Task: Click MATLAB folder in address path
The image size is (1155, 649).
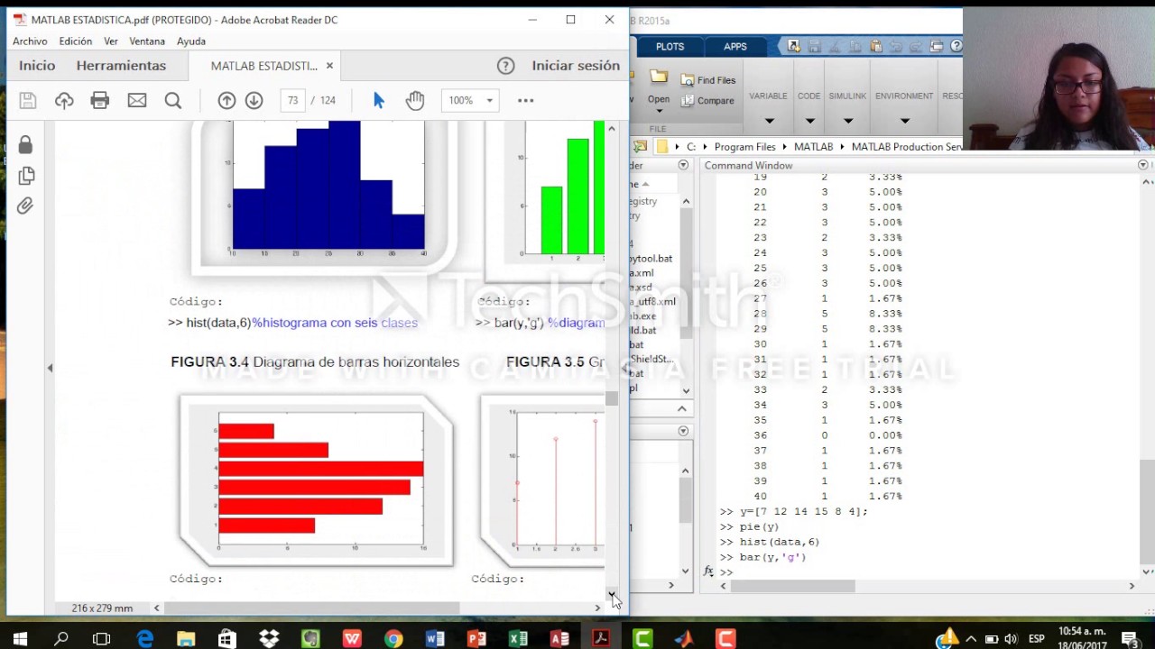Action: (x=813, y=147)
